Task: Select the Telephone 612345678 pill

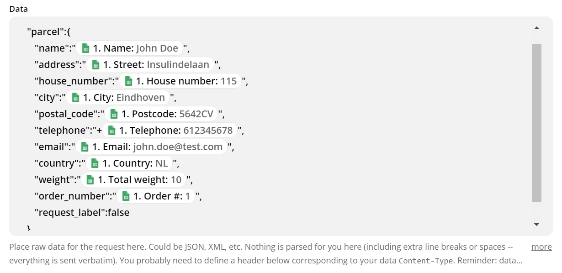Action: coord(170,131)
